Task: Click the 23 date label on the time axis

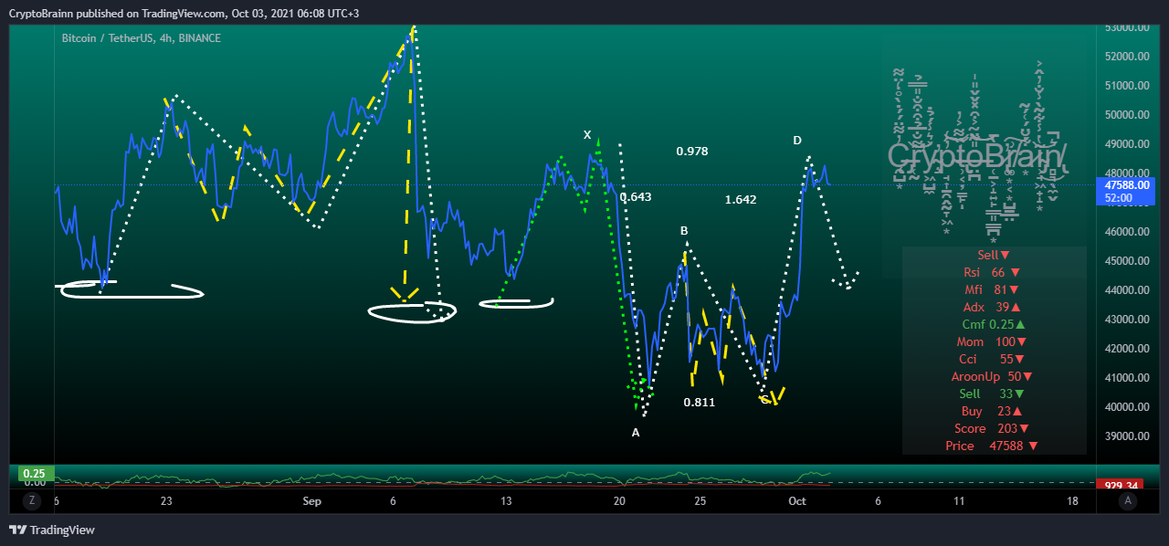Action: pyautogui.click(x=166, y=501)
